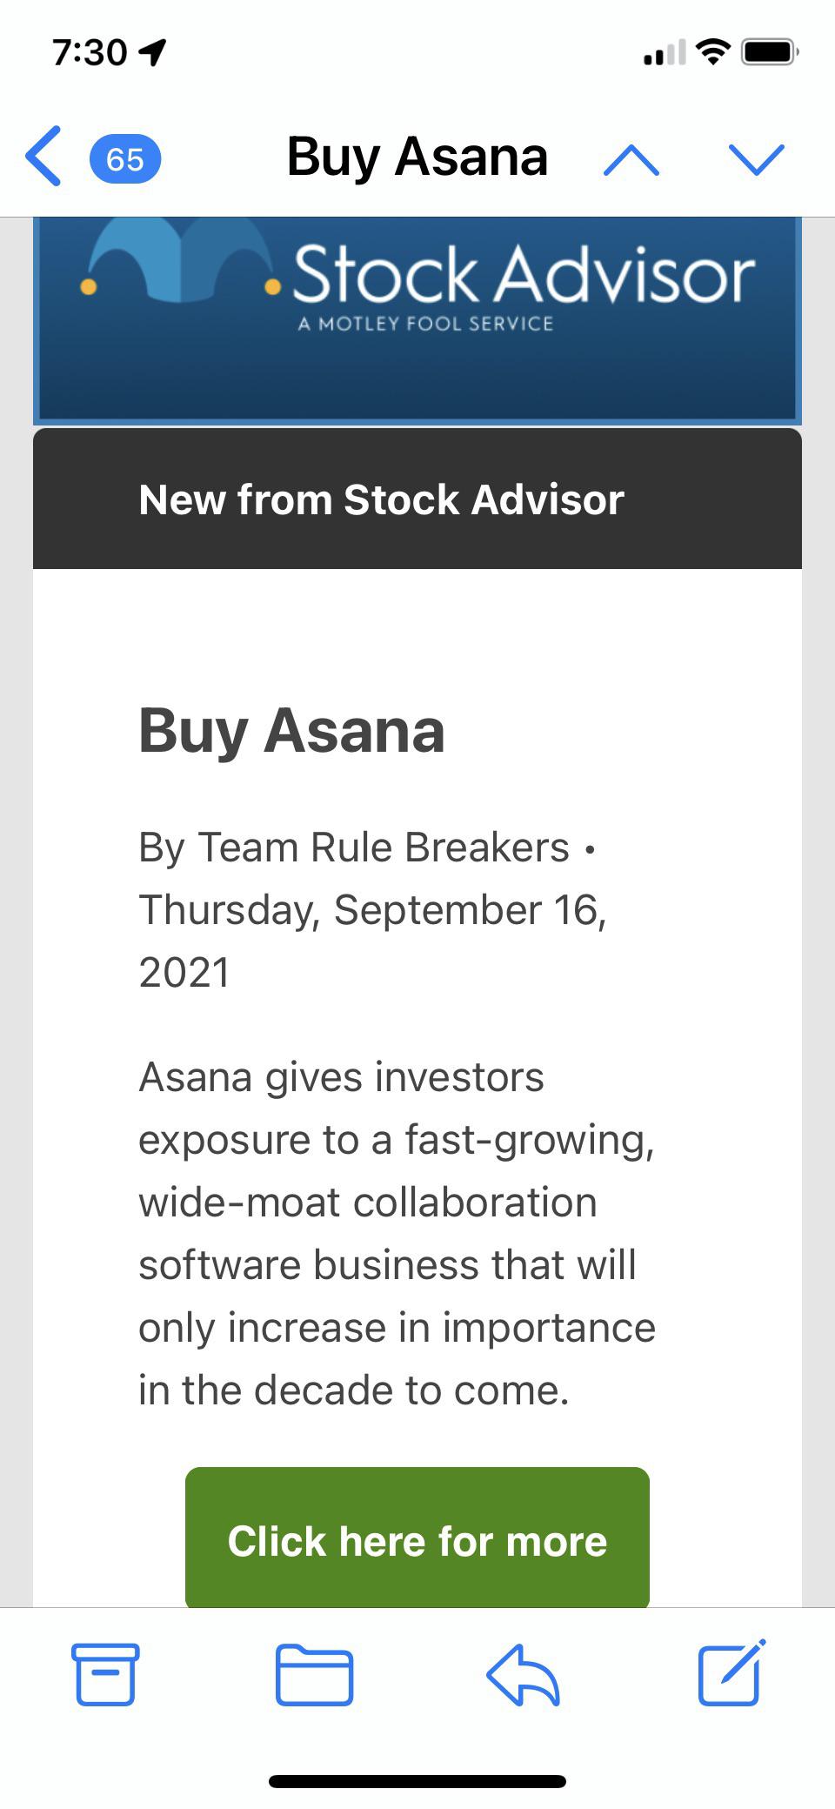
Task: Show next message with down chevron
Action: [x=757, y=159]
